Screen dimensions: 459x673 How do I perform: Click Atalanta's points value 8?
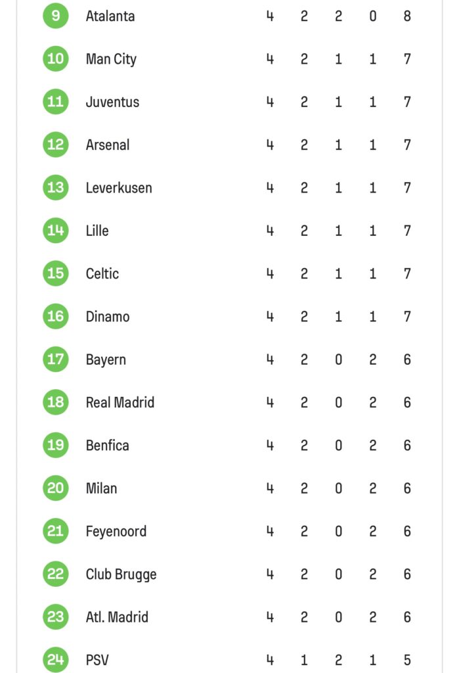[x=407, y=16]
